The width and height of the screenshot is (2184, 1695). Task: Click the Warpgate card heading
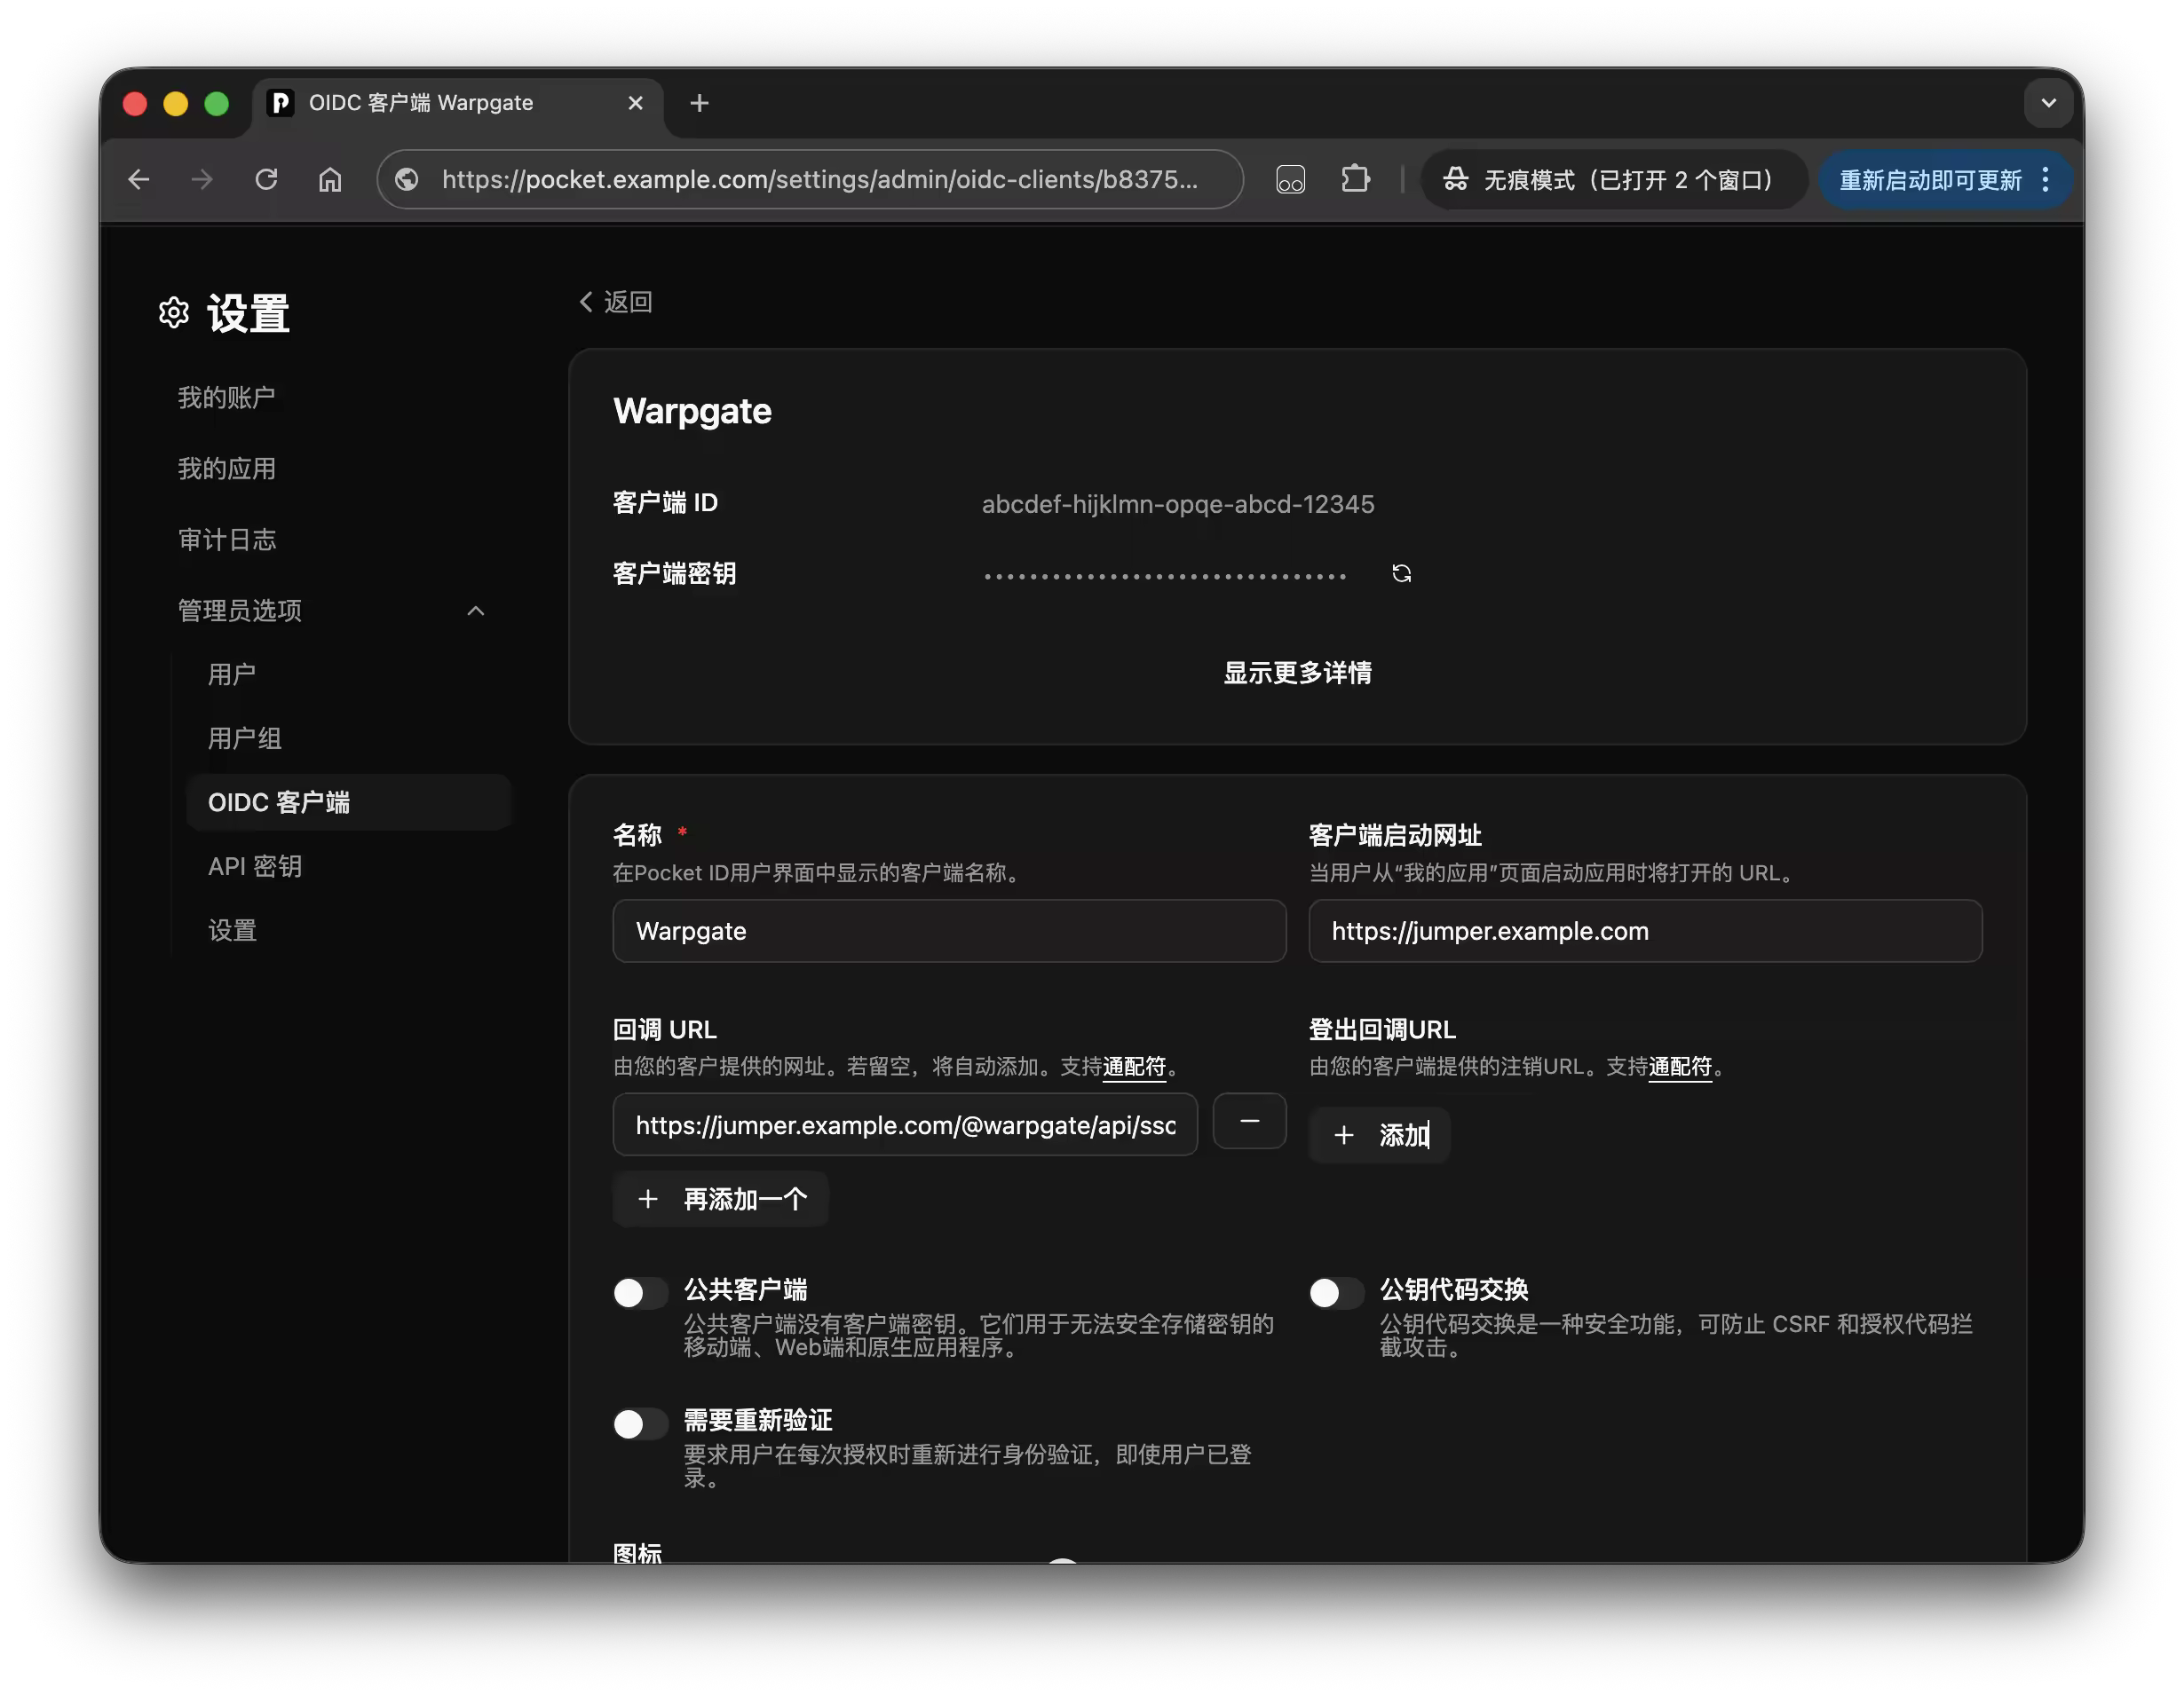692,411
